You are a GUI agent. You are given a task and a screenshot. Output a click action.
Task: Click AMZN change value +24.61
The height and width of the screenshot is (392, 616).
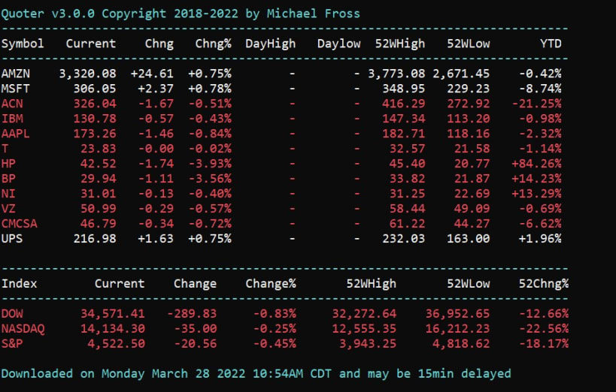point(152,74)
